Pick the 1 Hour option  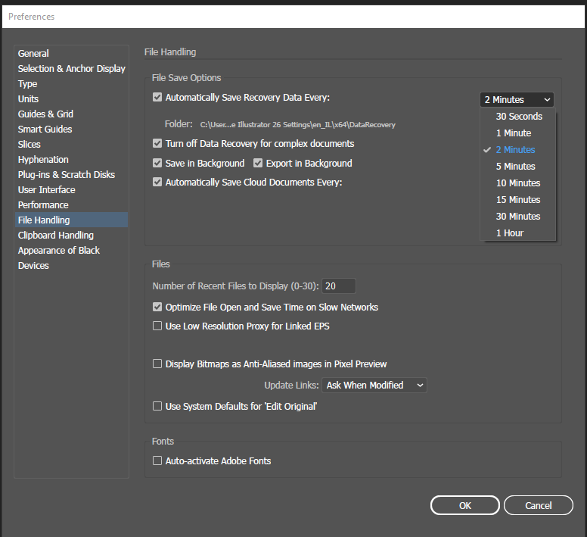(x=510, y=233)
